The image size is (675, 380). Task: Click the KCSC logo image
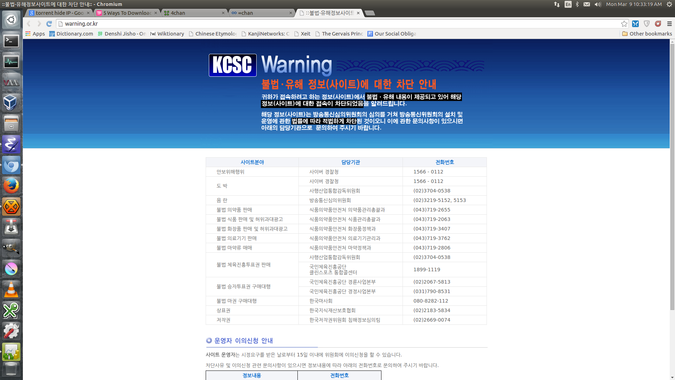click(x=232, y=65)
